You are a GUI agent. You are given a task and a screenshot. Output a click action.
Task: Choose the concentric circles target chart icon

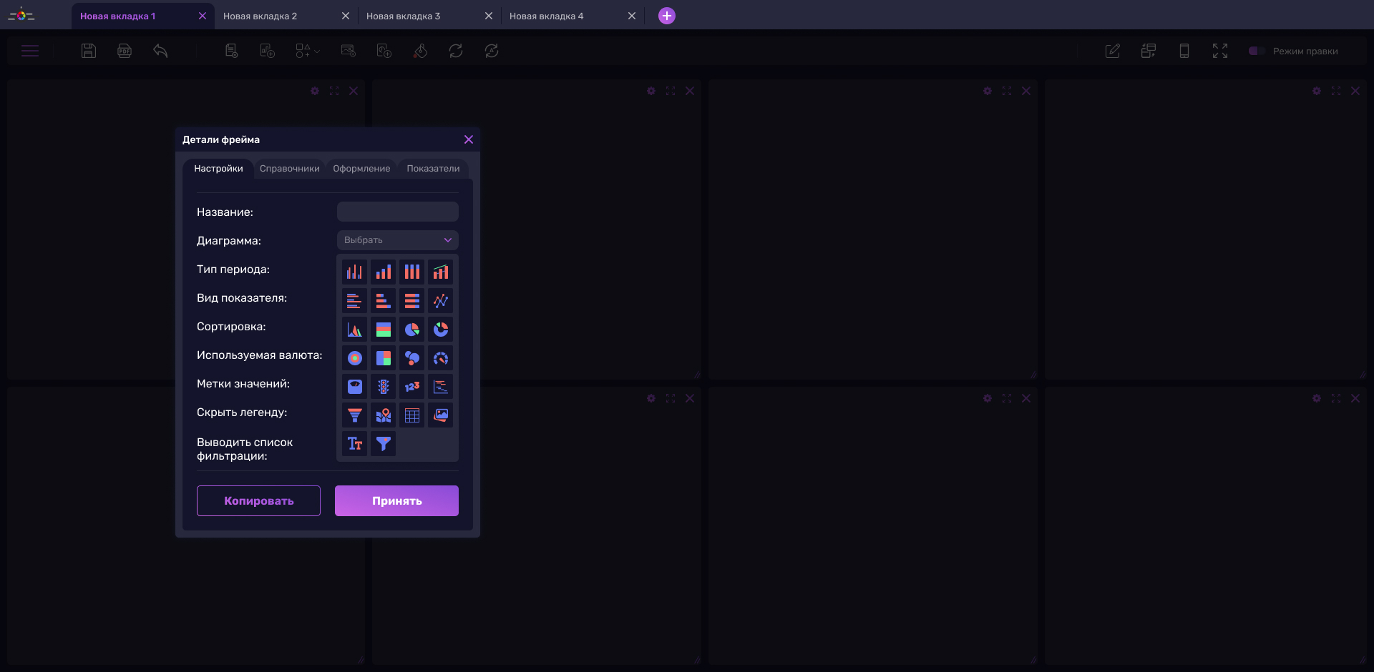355,358
